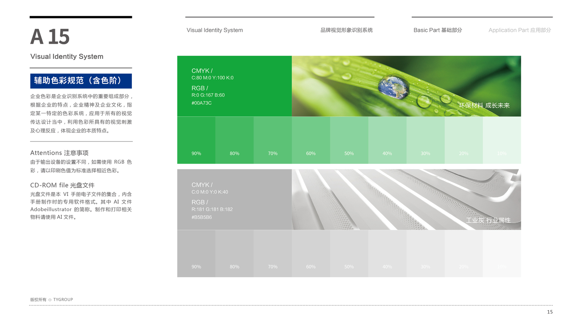Image resolution: width=587 pixels, height=330 pixels.
Task: Click the '环保材料 成长未来' caption
Action: click(484, 105)
